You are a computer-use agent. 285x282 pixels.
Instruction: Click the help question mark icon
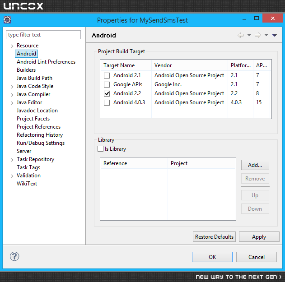pos(14,256)
